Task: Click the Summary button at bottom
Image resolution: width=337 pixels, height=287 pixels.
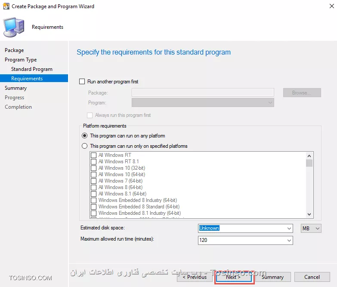Action: pyautogui.click(x=273, y=277)
